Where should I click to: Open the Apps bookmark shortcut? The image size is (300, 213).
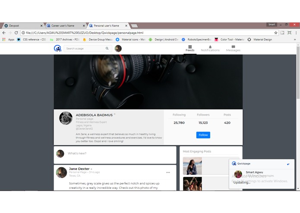[x=8, y=40]
